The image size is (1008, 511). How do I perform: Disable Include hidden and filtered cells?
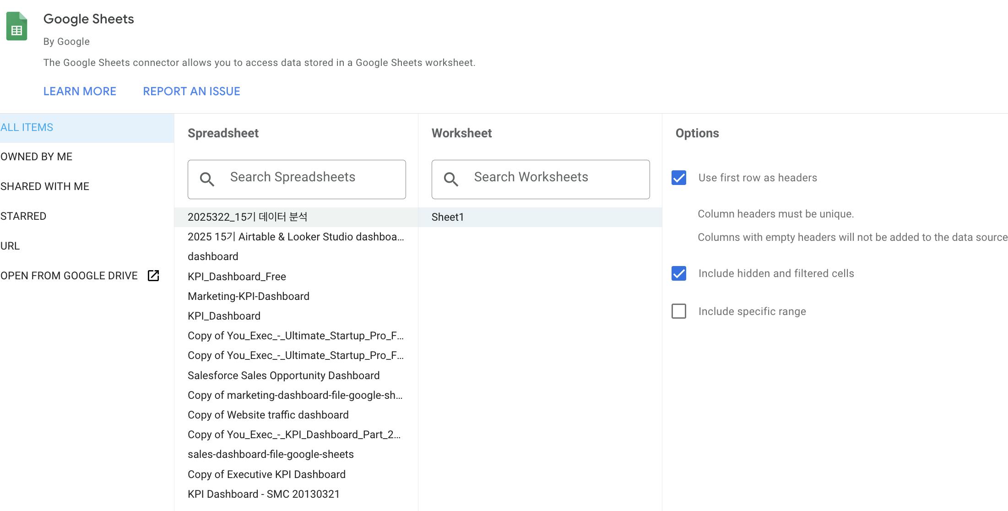point(679,273)
